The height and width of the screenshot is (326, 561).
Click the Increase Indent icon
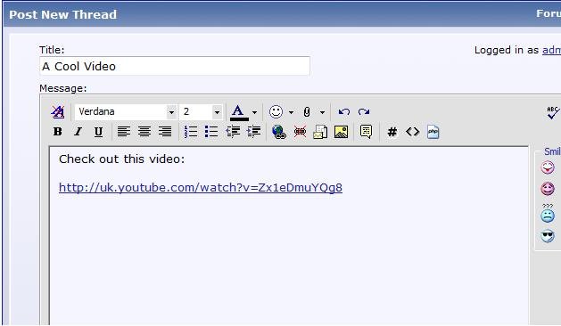pos(253,132)
